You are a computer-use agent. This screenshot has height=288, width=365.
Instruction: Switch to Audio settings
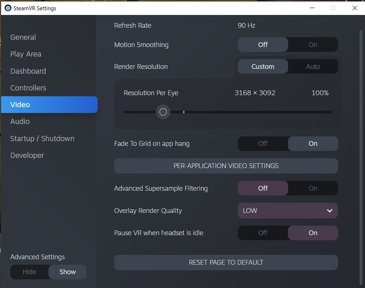coord(20,121)
